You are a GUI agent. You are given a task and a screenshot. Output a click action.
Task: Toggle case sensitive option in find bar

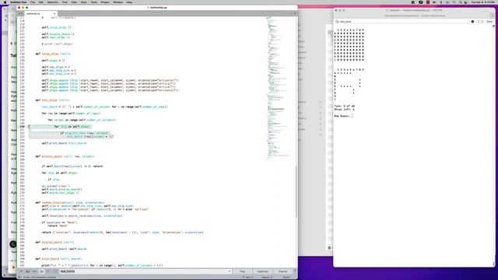pyautogui.click(x=28, y=271)
